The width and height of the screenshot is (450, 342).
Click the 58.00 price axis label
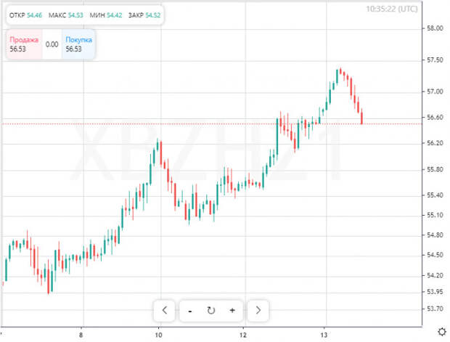pyautogui.click(x=435, y=28)
